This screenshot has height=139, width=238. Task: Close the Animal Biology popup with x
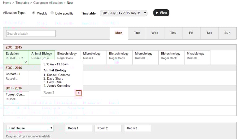pyautogui.click(x=79, y=93)
